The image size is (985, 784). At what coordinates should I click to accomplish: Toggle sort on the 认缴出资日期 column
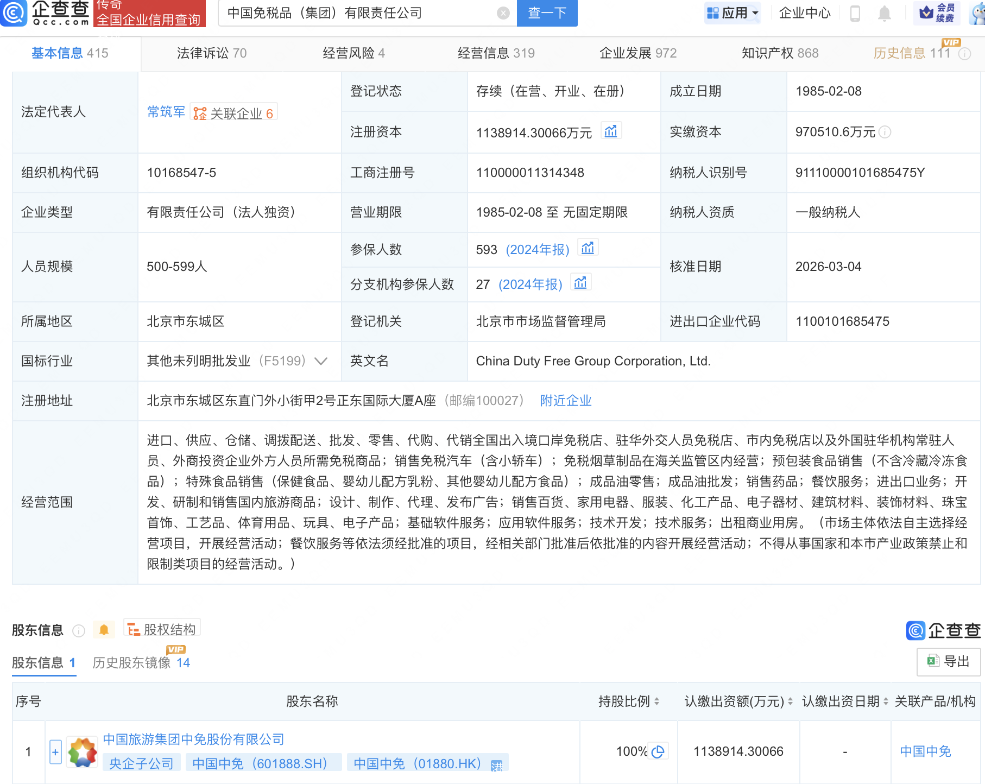(885, 701)
